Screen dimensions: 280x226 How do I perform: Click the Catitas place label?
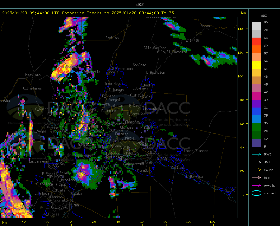[x=177, y=168]
